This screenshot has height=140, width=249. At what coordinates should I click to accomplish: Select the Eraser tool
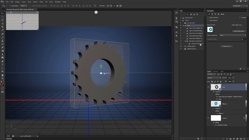click(2, 47)
